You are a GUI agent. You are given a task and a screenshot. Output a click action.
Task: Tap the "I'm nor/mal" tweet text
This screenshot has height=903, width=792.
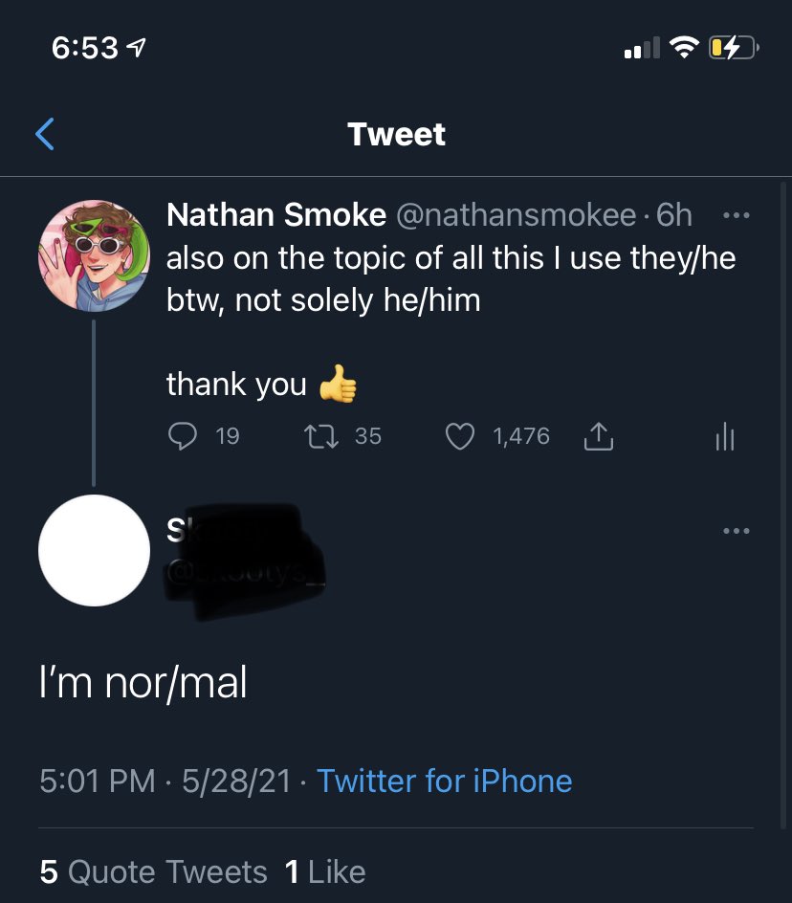(143, 683)
